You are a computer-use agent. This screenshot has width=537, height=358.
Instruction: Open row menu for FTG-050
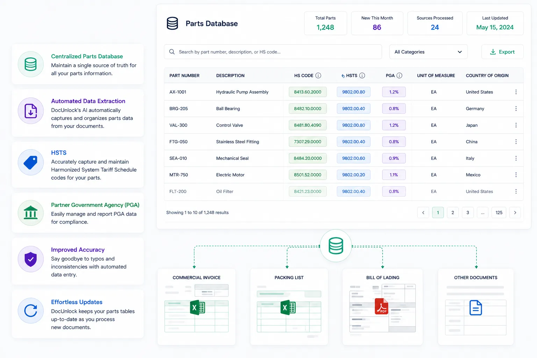[x=516, y=142]
